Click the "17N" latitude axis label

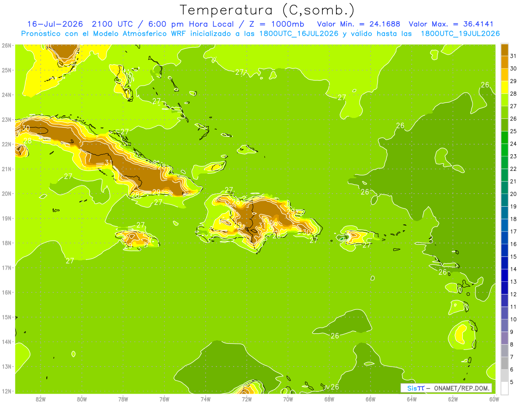click(x=7, y=268)
